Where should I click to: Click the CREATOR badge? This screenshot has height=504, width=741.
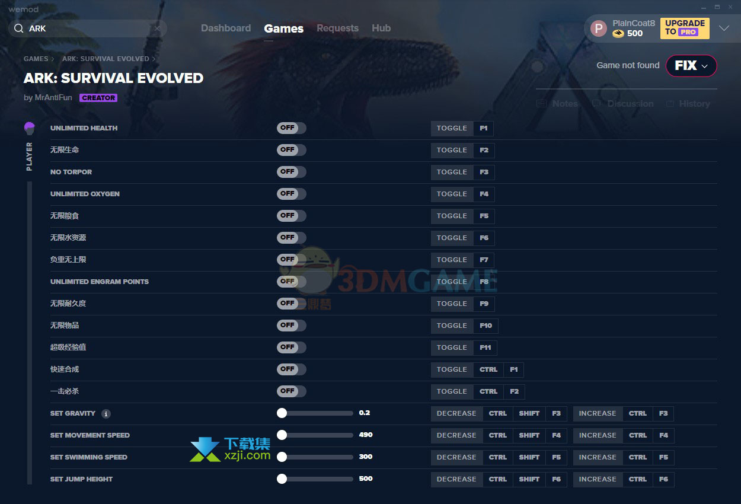click(98, 98)
